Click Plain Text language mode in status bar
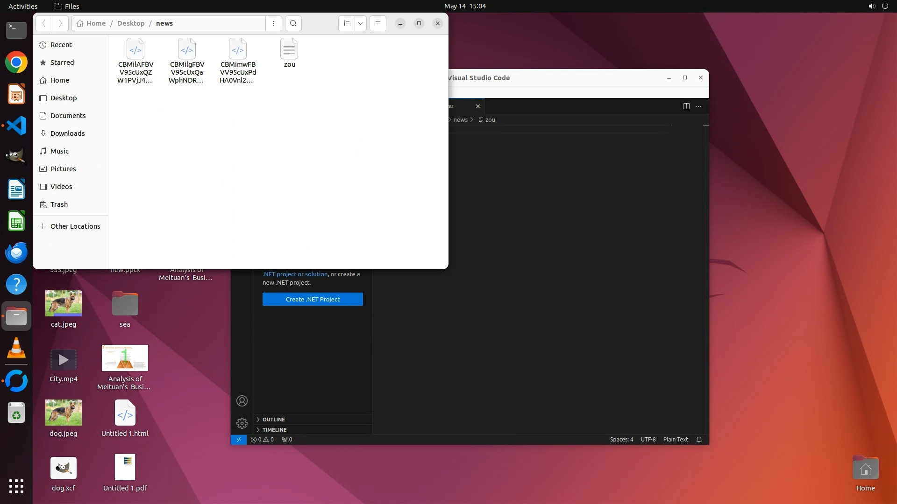897x504 pixels. tap(675, 440)
